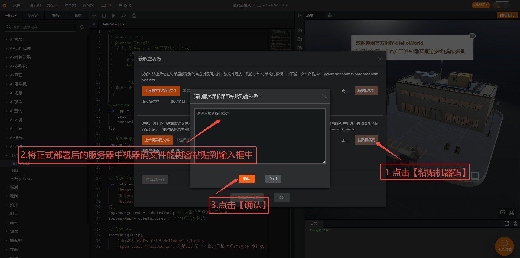Click the 粘贴授权码 button

pos(366,90)
